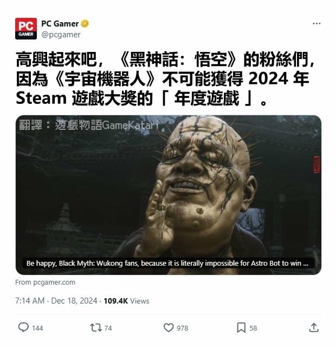Screen dimensions: 336x349
Task: Click the 'Be happy, Black Myth' headline caption
Action: (167, 263)
